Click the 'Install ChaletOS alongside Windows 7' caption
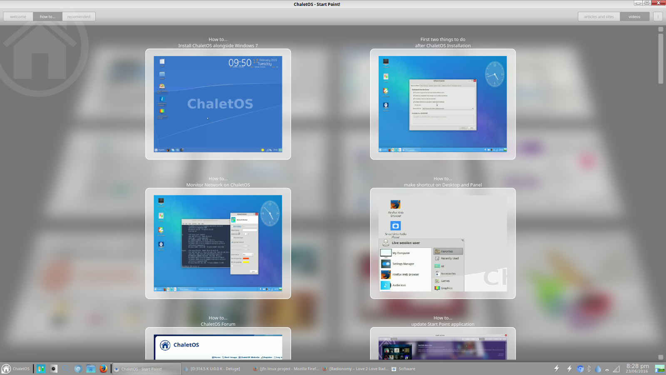The image size is (666, 375). coord(218,46)
